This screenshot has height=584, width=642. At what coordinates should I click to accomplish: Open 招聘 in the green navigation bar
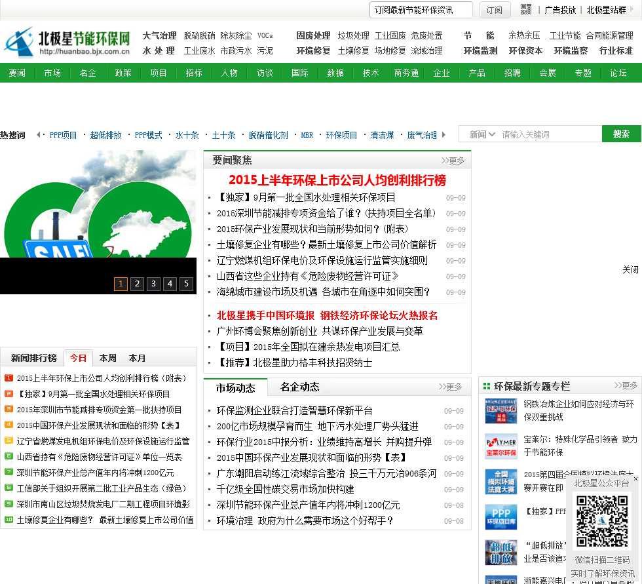(x=512, y=73)
